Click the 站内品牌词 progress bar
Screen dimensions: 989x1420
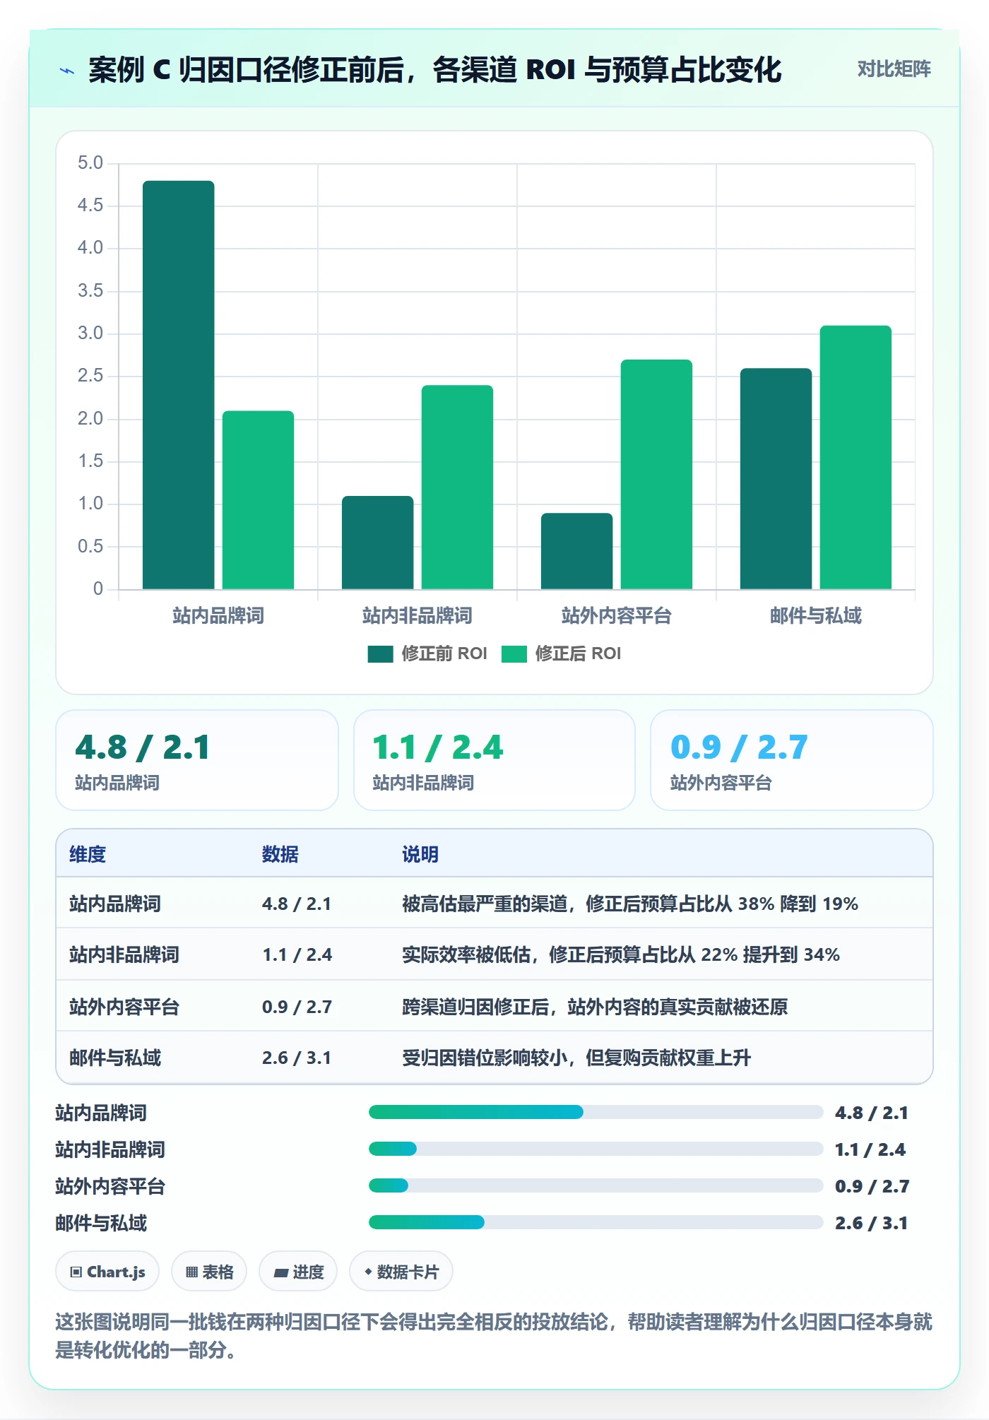596,1112
